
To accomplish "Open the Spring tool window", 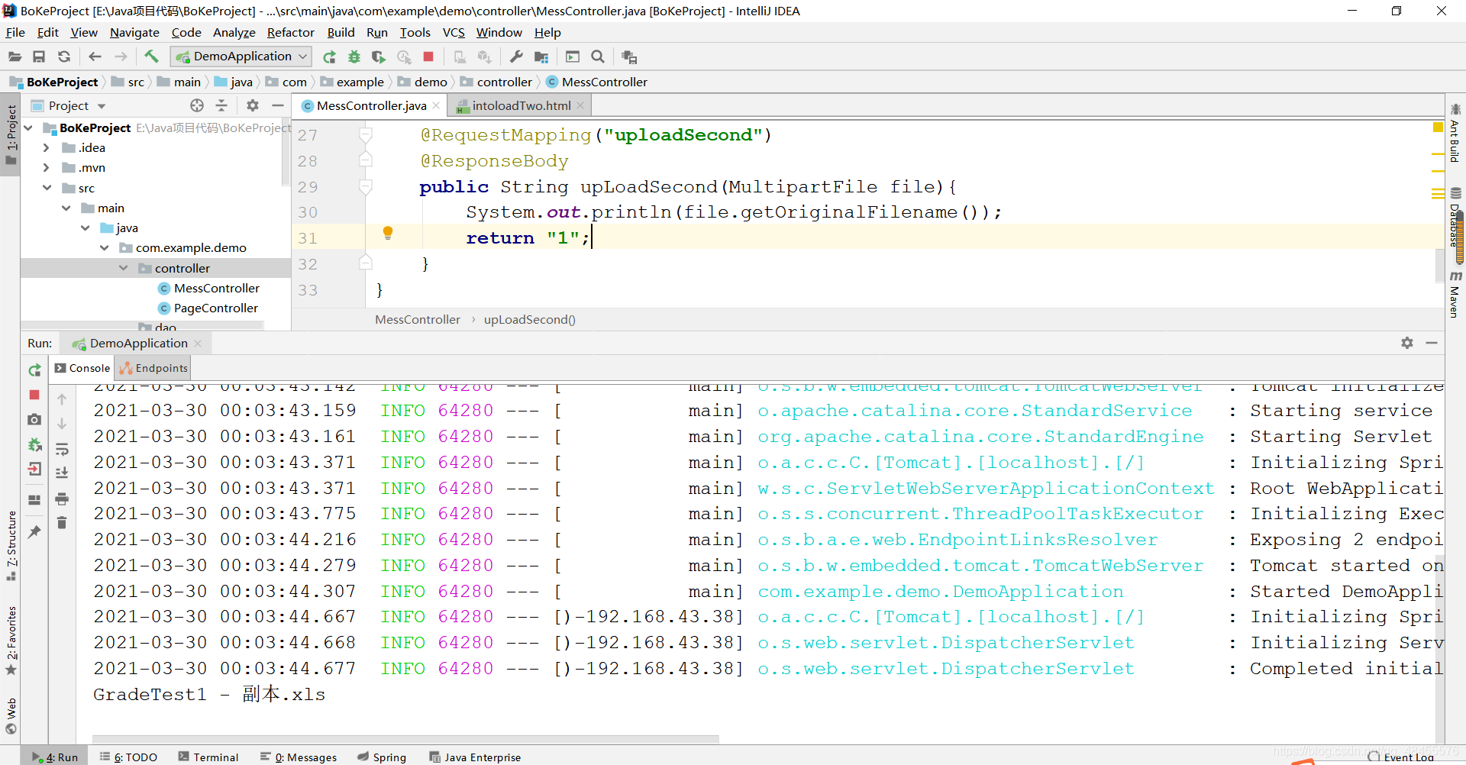I will pyautogui.click(x=382, y=757).
